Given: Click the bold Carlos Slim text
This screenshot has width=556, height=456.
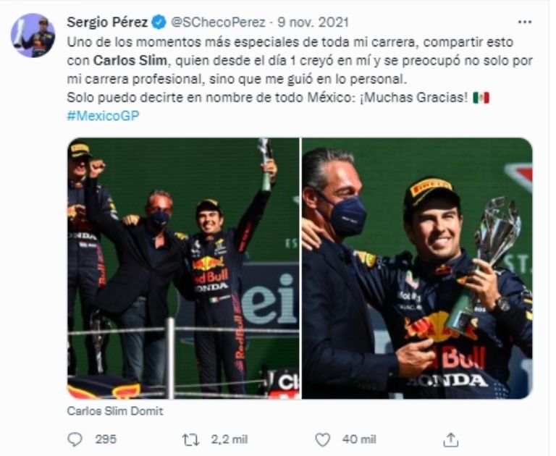Looking at the screenshot, I should [x=122, y=59].
